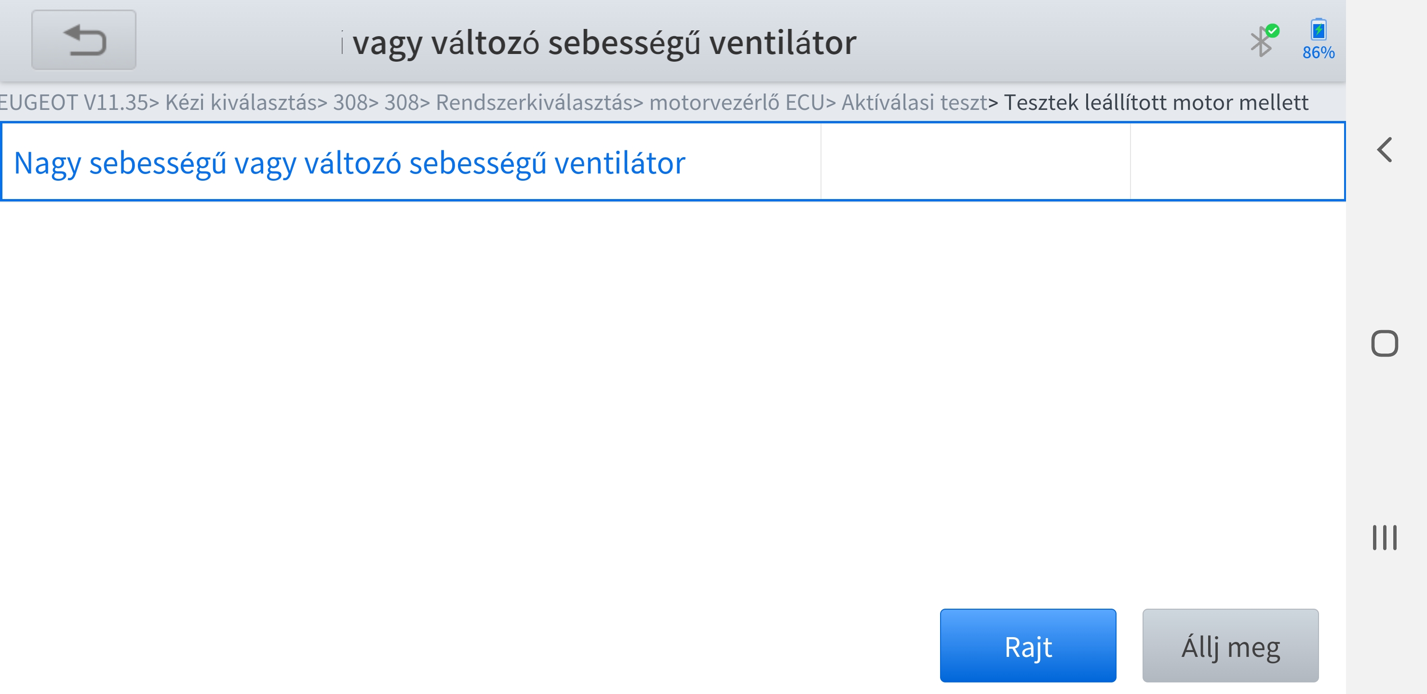Select Tesztek leállított motor mellett breadcrumb
The image size is (1427, 694).
[1156, 103]
